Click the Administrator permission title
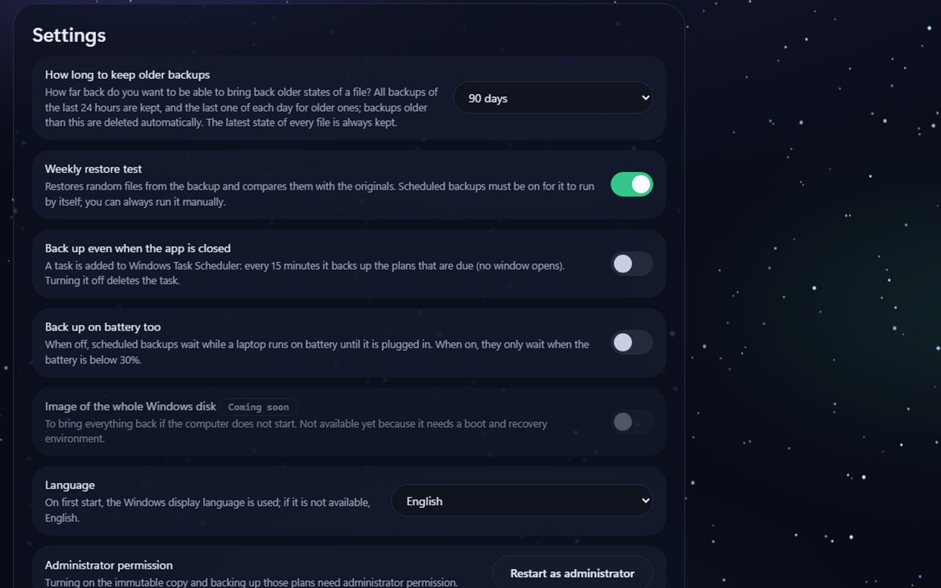 [109, 565]
